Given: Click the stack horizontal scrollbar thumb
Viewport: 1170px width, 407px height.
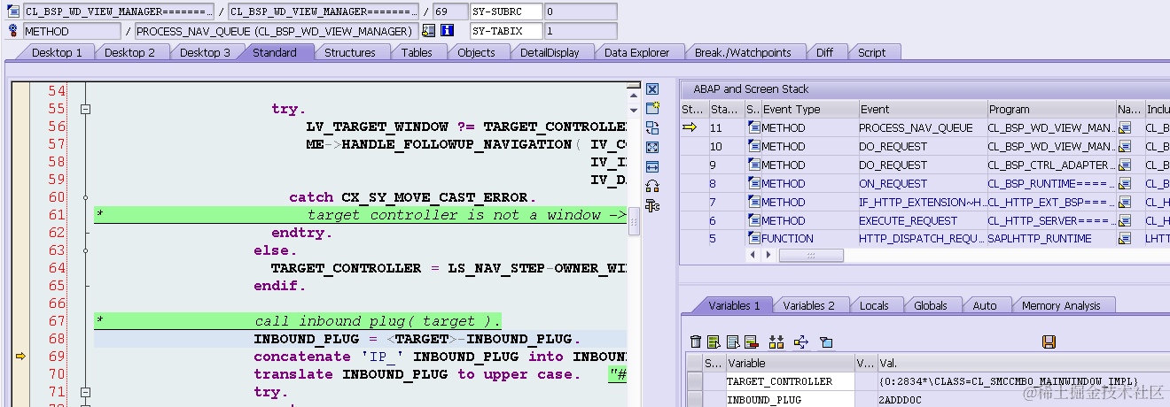Looking at the screenshot, I should pos(810,256).
